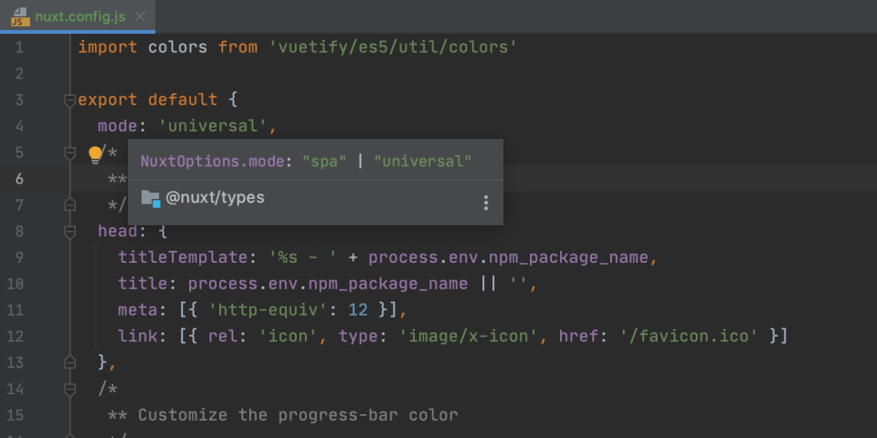Fold the progress-bar comment on line 14

(x=69, y=390)
